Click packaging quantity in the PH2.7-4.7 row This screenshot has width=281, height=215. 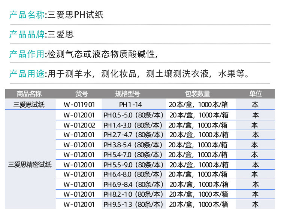[x=199, y=135]
